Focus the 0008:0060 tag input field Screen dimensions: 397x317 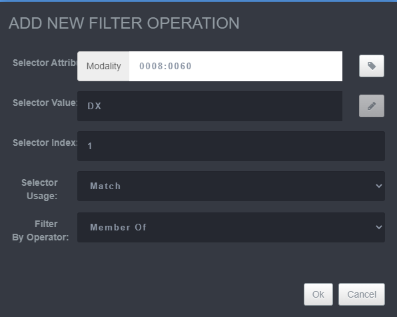point(235,67)
